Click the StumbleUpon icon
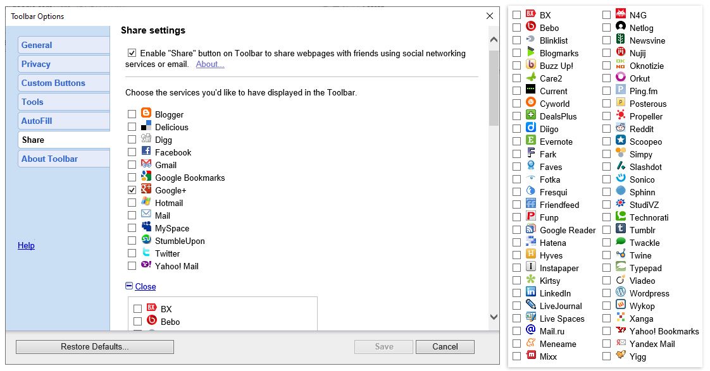Screen dimensions: 710x371 pyautogui.click(x=146, y=240)
